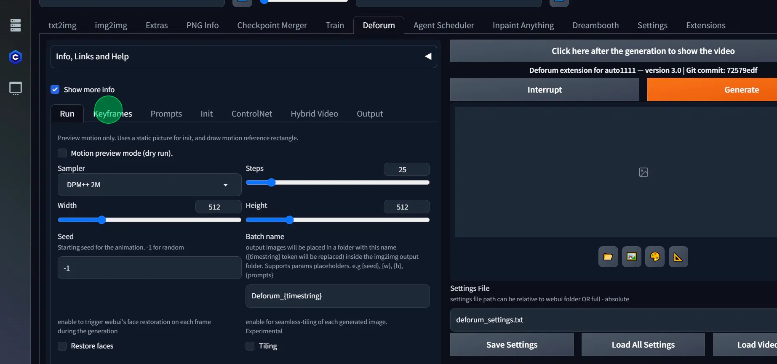Click the Width number field showing 512

218,207
